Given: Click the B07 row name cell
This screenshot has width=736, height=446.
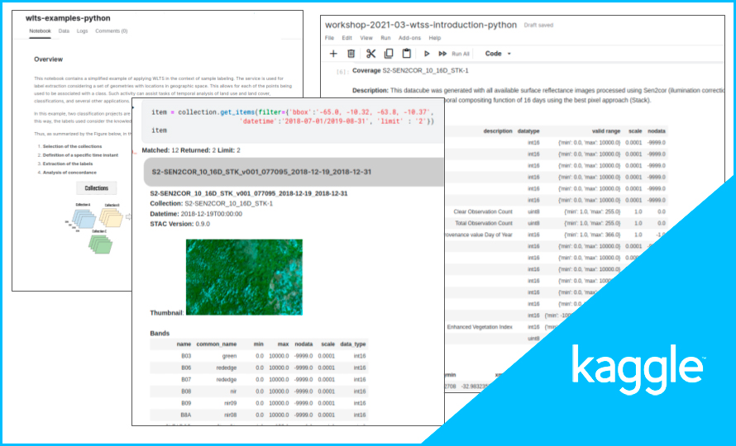Looking at the screenshot, I should pos(186,379).
